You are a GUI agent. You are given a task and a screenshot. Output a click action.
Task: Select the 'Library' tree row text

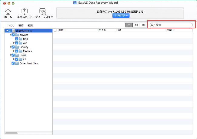point(24,47)
